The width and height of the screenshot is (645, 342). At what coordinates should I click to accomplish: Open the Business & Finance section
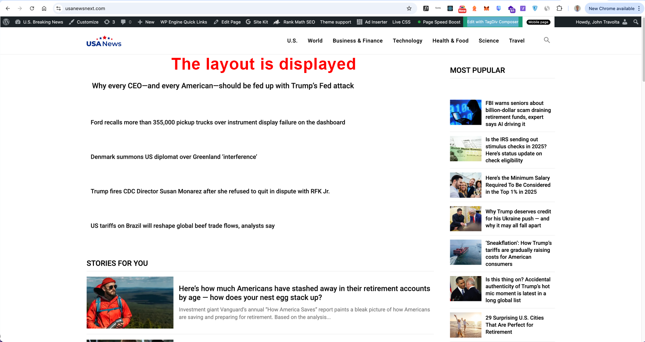point(358,41)
